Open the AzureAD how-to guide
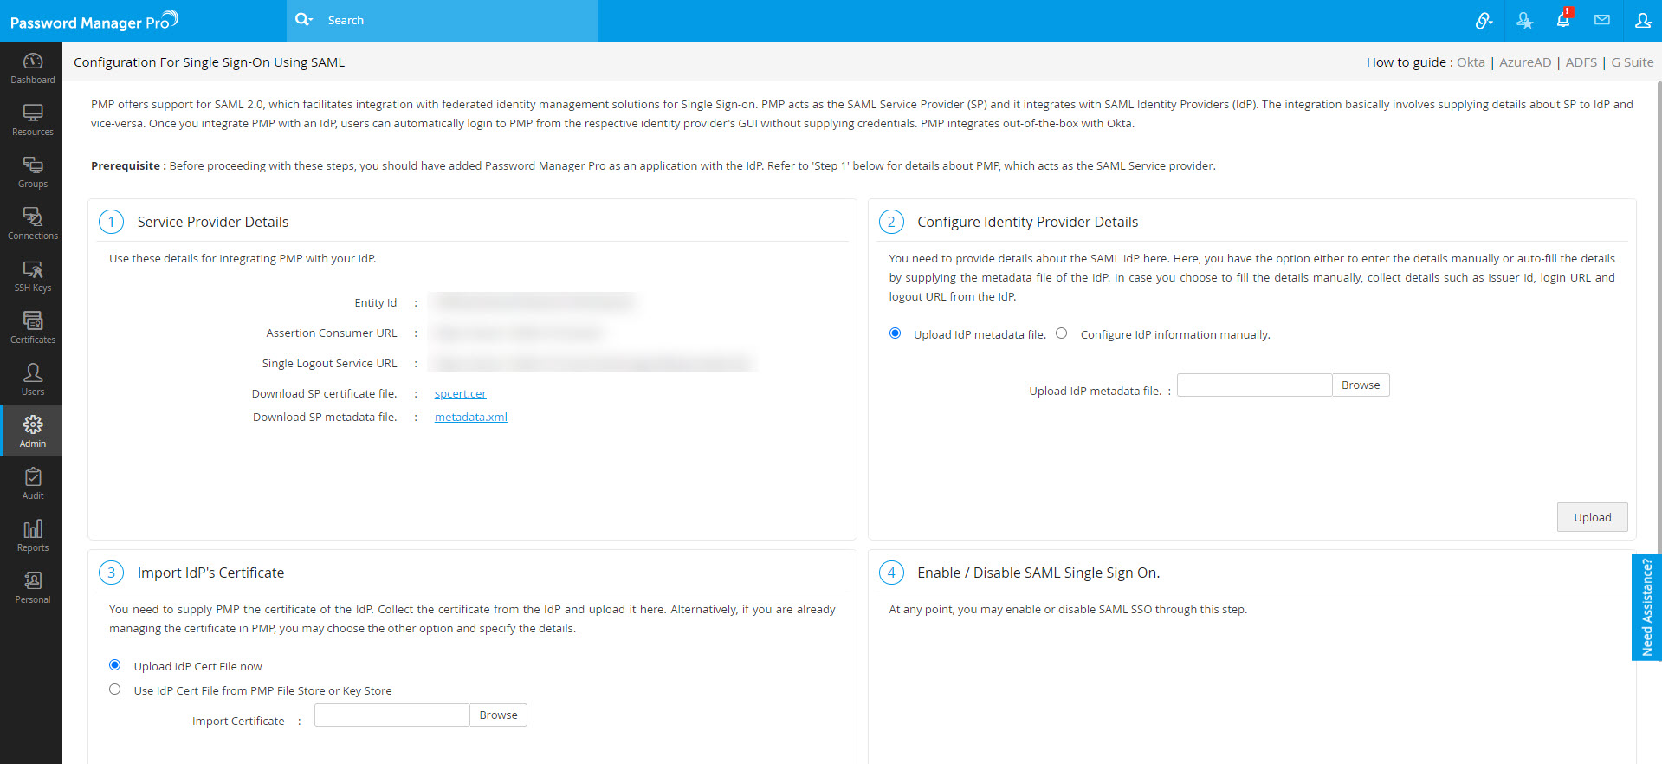The height and width of the screenshot is (764, 1662). coord(1524,62)
